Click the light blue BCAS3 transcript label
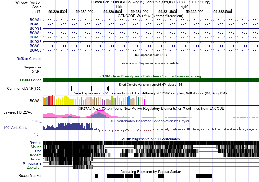Screen dimensions: 259x182 click(x=35, y=37)
